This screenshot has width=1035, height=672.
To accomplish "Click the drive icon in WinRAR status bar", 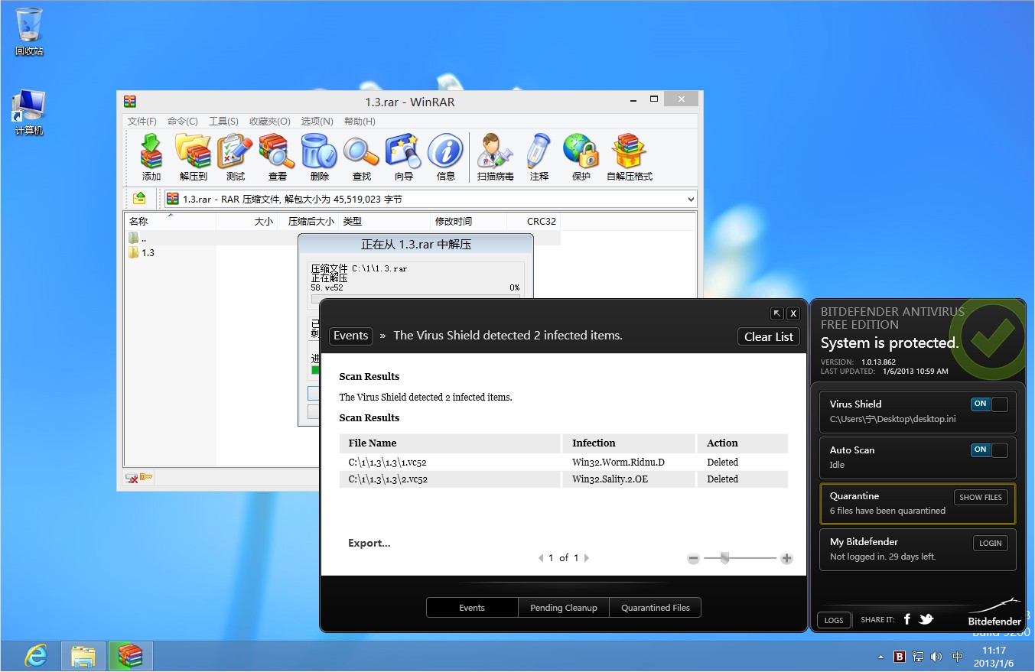I will [132, 478].
